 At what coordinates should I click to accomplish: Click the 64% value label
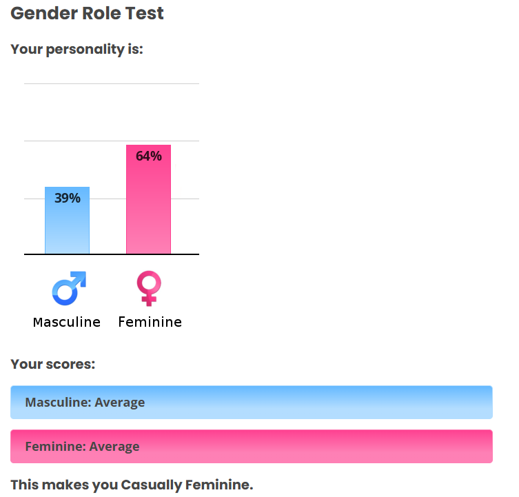pos(148,156)
